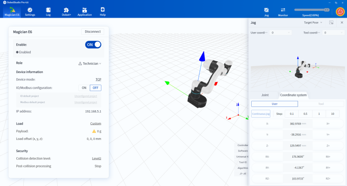Click the red emergency stop icon
This screenshot has height=186, width=347.
(340, 12)
